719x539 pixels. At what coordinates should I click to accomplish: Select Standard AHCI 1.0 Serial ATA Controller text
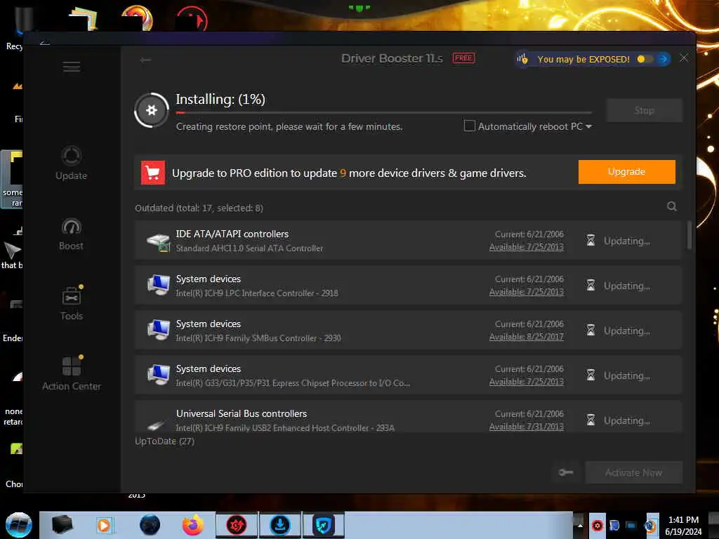(x=249, y=248)
